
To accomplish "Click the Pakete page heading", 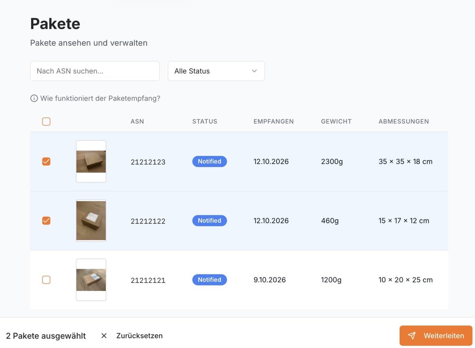I will tap(55, 24).
